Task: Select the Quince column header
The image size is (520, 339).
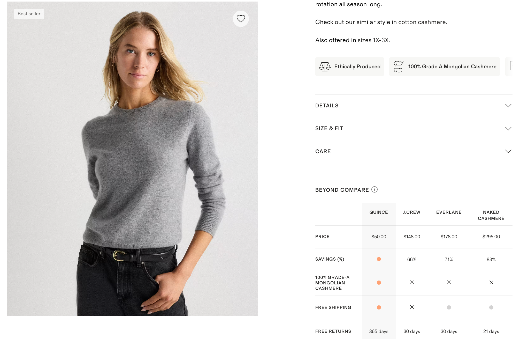Action: [x=379, y=212]
